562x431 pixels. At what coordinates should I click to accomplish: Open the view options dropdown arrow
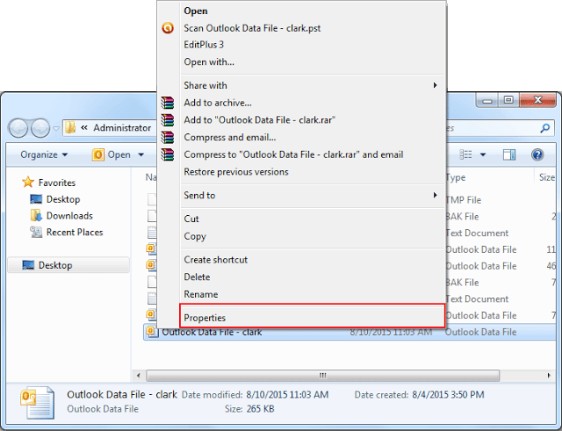click(483, 154)
